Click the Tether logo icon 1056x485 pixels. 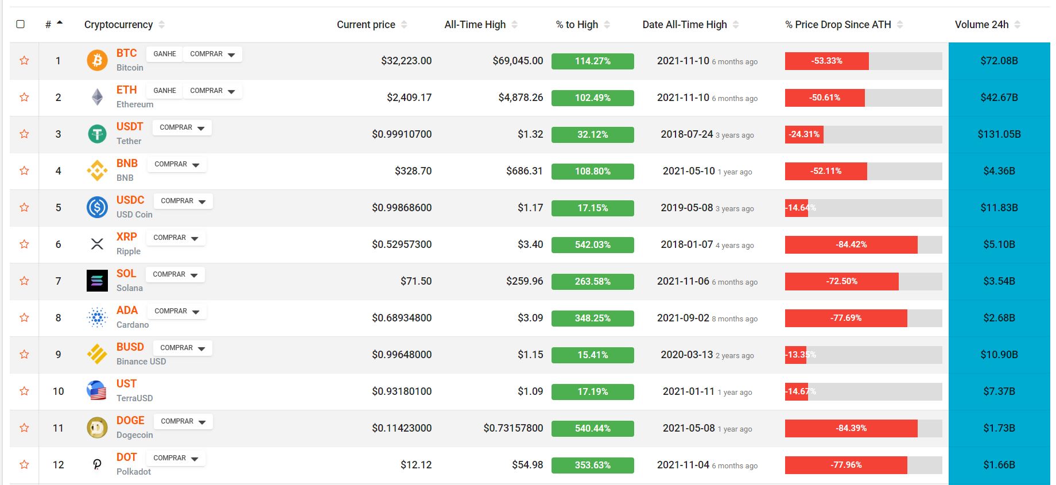[97, 134]
